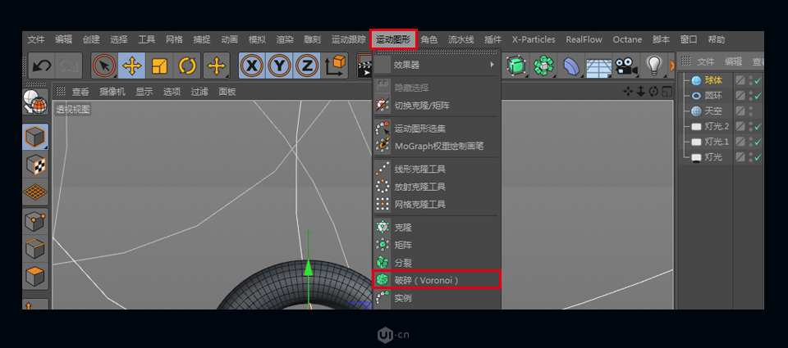
Task: Choose 切换克隆/矩阵 from the menu
Action: pos(436,106)
